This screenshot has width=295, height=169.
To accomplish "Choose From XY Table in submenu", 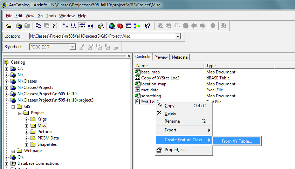I will (236, 141).
